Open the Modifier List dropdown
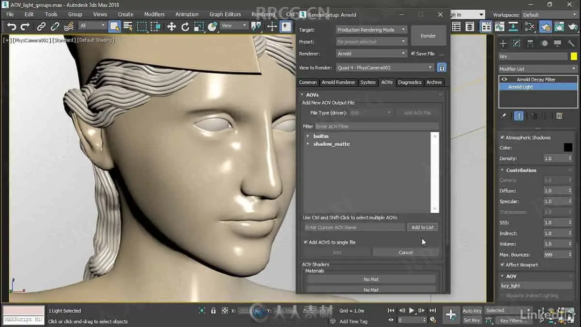The width and height of the screenshot is (581, 327). (538, 69)
